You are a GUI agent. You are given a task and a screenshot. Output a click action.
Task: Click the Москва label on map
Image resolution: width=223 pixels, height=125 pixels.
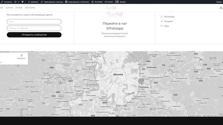(118, 74)
